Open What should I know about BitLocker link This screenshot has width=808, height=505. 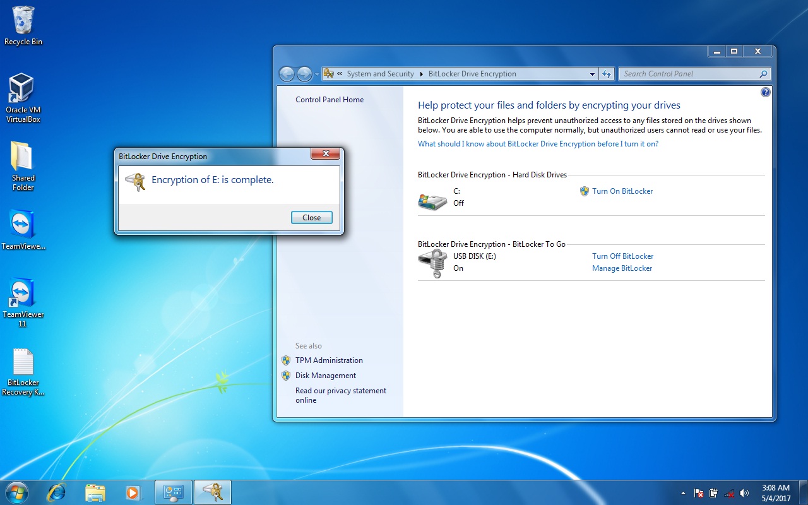tap(538, 144)
